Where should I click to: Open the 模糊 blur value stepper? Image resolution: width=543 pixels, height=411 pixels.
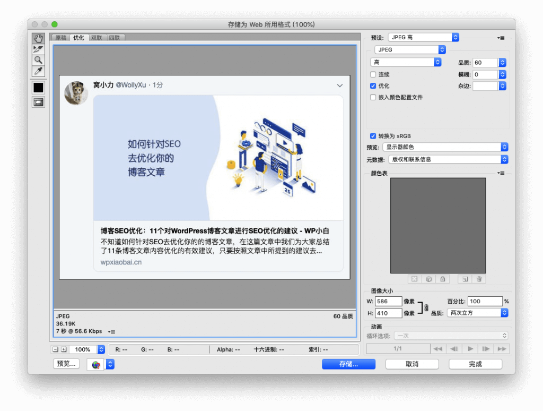[503, 74]
